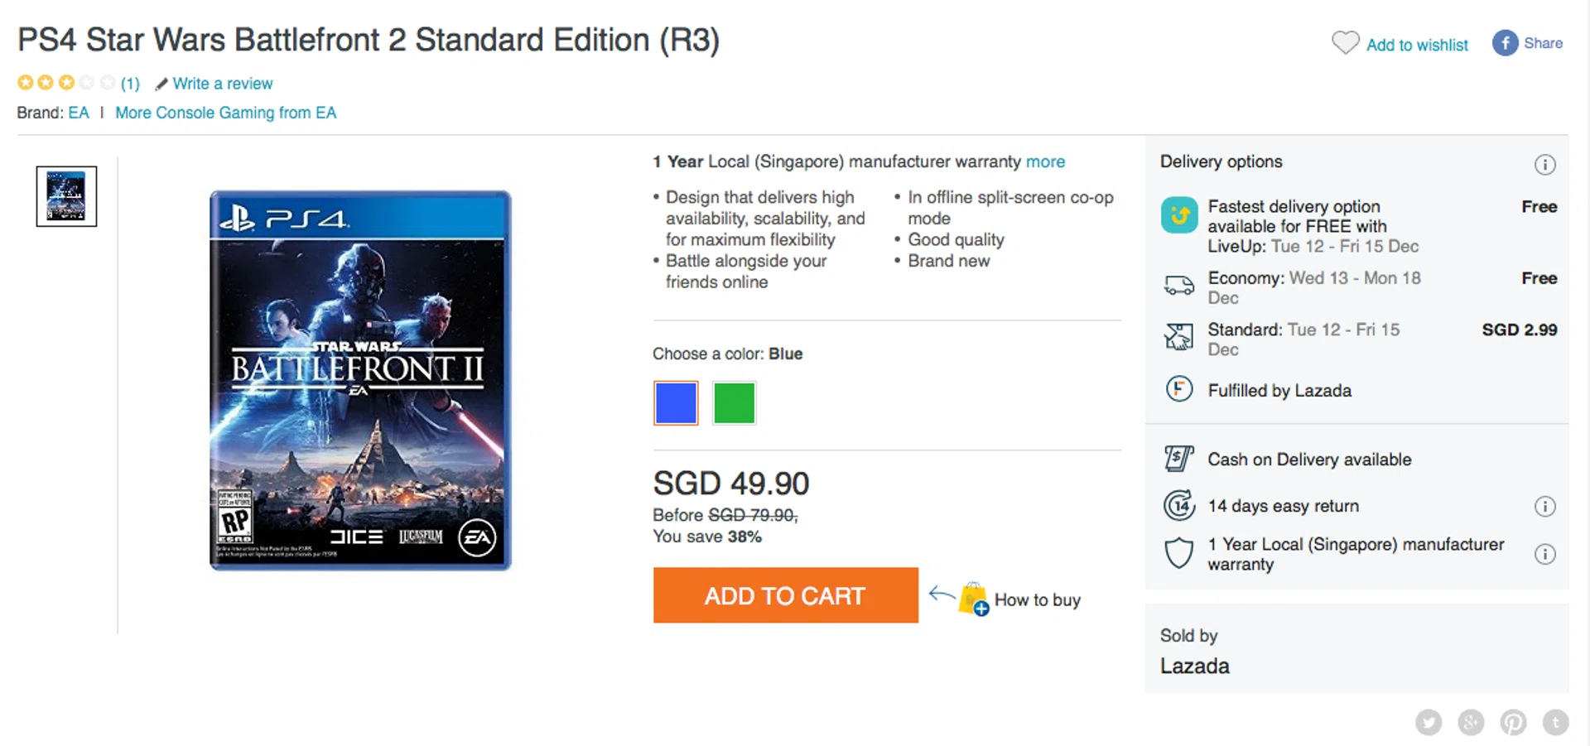
Task: Click the wishlist heart icon
Action: (x=1345, y=42)
